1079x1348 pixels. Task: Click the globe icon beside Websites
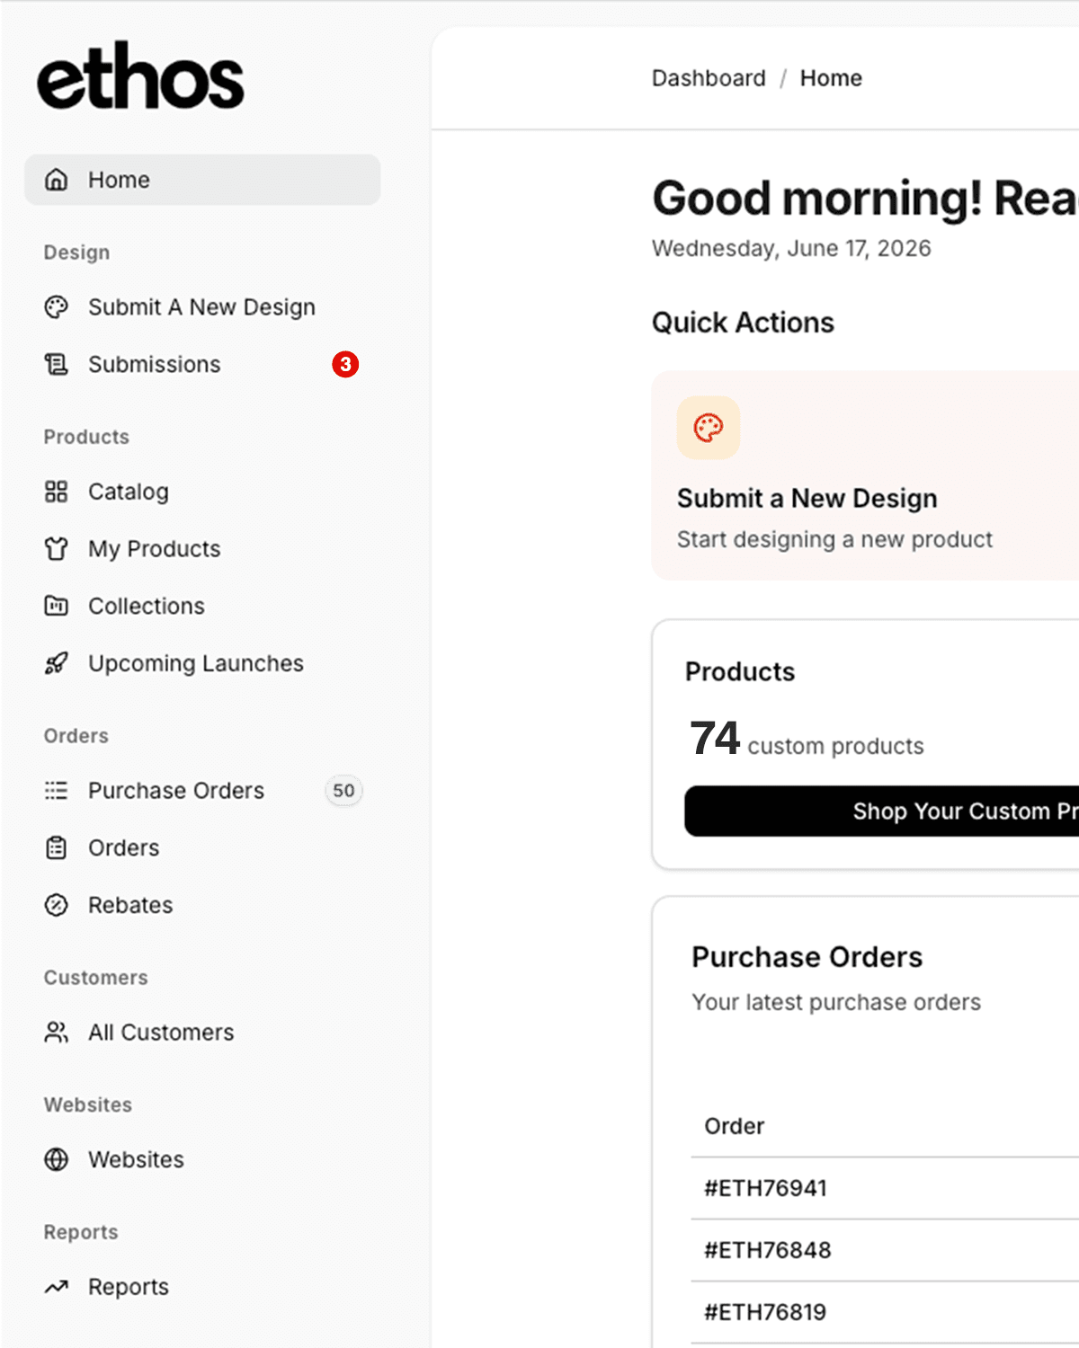pyautogui.click(x=57, y=1159)
